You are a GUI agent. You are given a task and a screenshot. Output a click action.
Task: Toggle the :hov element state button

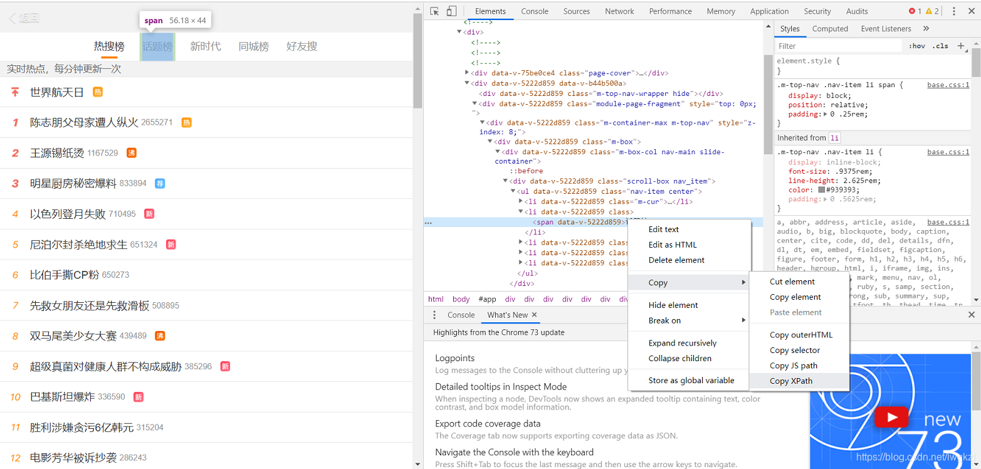click(916, 46)
